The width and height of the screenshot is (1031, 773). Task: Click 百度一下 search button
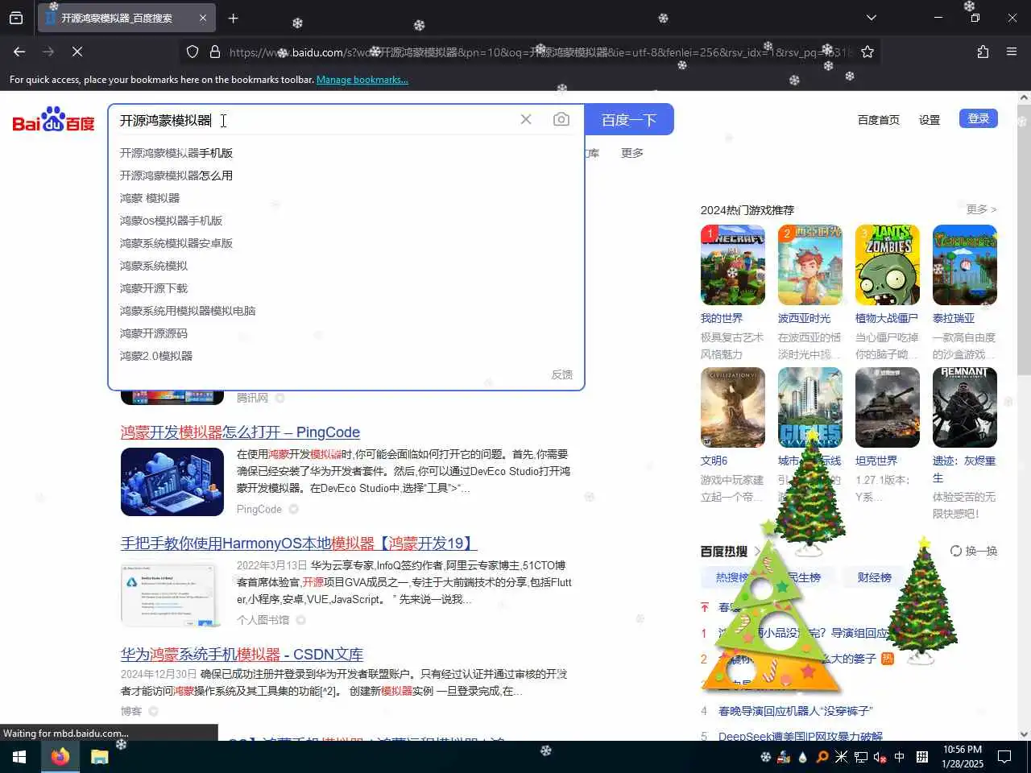click(629, 120)
